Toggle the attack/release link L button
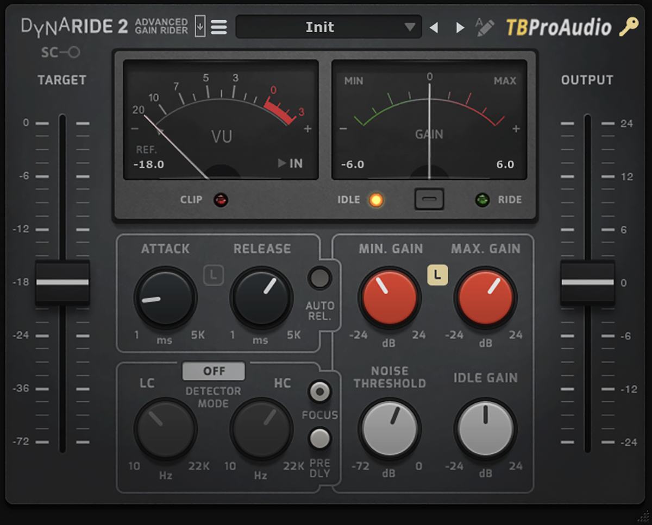 (214, 275)
